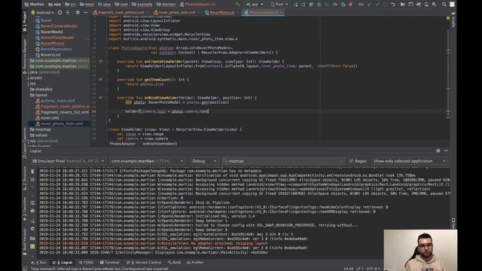
Task: Click the override gutter icon beside getItemCount
Action: (100, 80)
